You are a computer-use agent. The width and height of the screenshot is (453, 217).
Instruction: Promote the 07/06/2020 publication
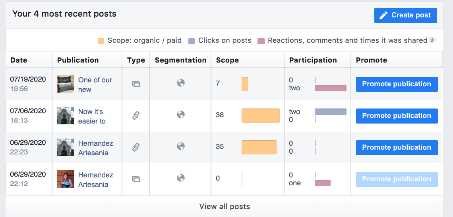pyautogui.click(x=397, y=116)
